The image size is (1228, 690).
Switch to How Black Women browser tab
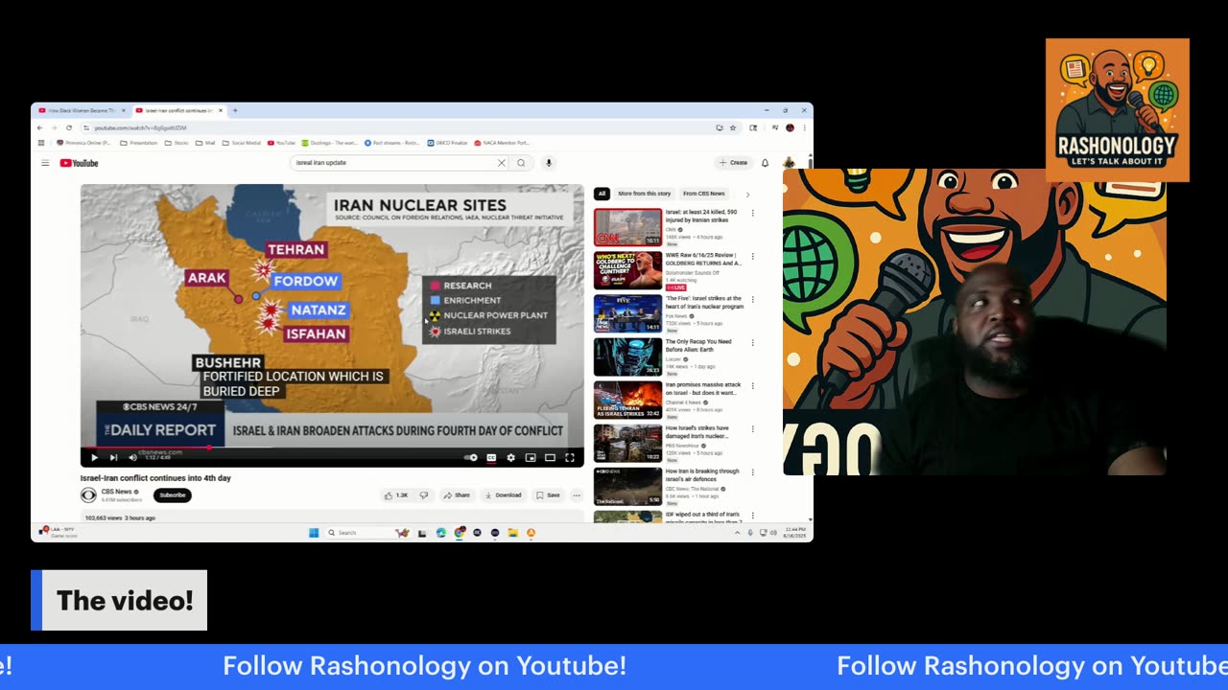pos(81,110)
